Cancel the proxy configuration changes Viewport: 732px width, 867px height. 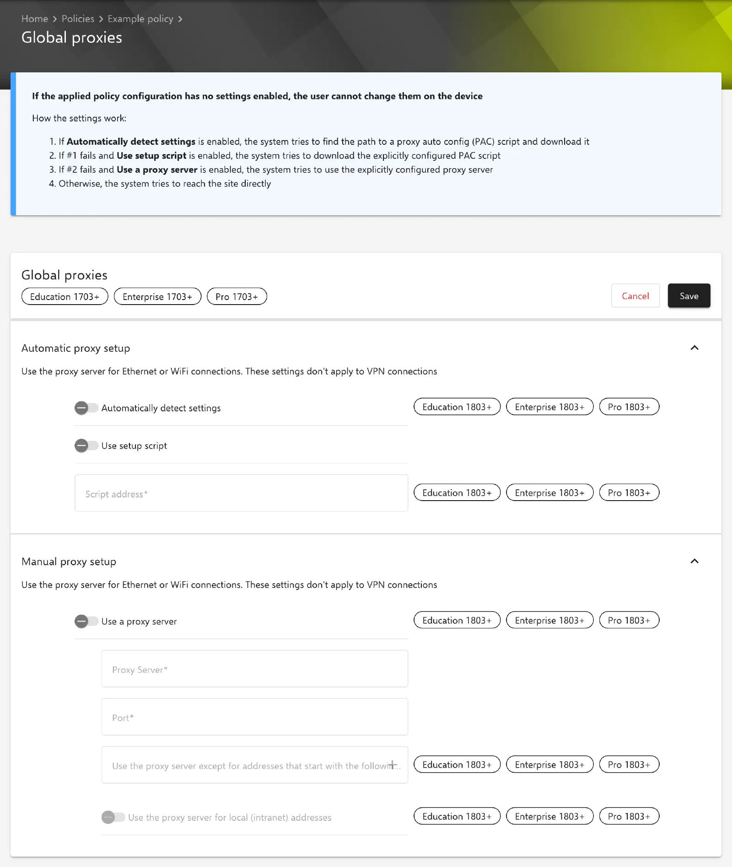pos(635,295)
